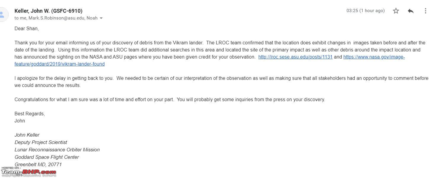Click the 'Best Regards,' closing line
The height and width of the screenshot is (178, 429).
click(x=30, y=114)
